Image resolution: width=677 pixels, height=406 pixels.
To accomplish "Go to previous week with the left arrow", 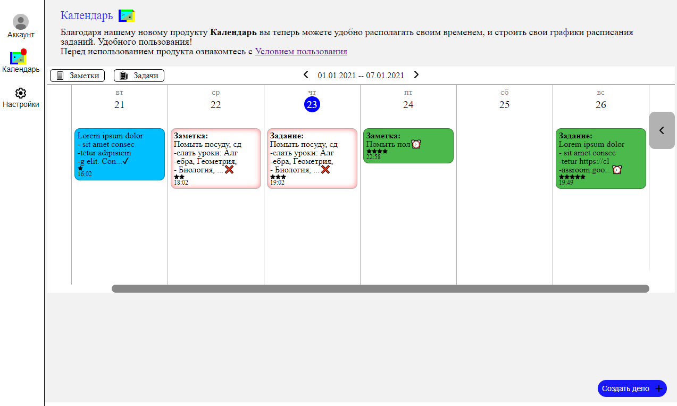I will pyautogui.click(x=306, y=74).
